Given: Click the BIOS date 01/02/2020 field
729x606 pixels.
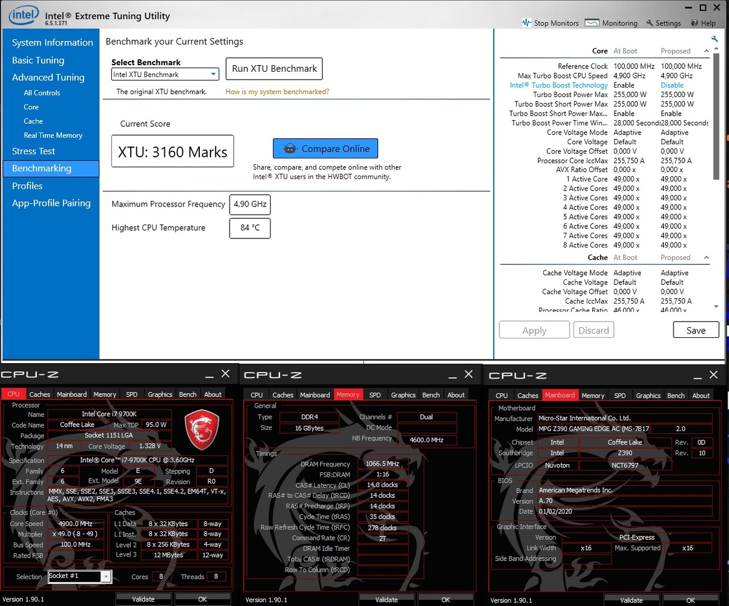Looking at the screenshot, I should click(625, 511).
